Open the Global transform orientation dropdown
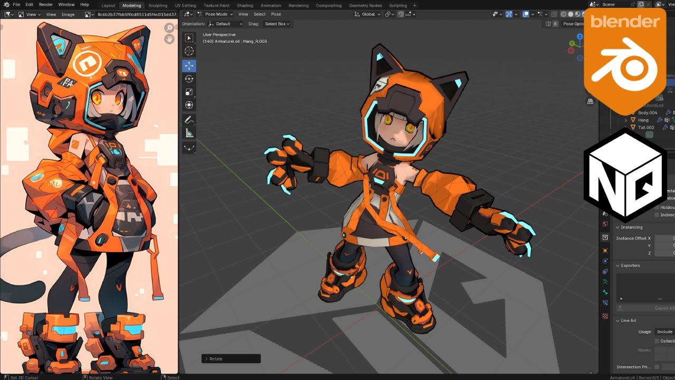The height and width of the screenshot is (380, 675). pyautogui.click(x=368, y=14)
